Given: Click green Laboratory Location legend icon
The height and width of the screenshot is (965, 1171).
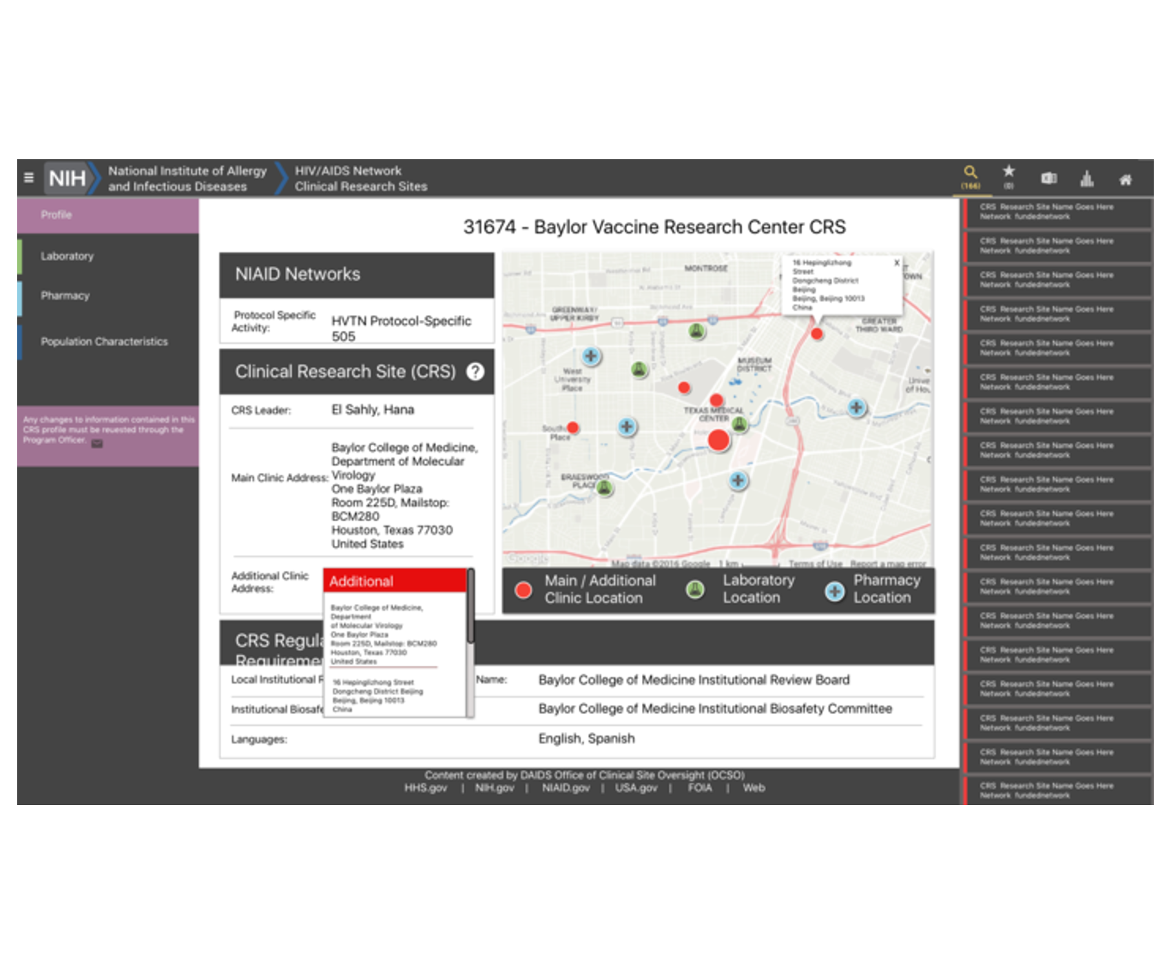Looking at the screenshot, I should (x=695, y=589).
